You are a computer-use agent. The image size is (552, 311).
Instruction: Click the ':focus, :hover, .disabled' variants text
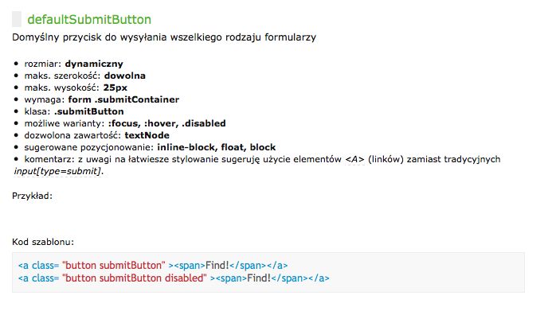point(166,124)
